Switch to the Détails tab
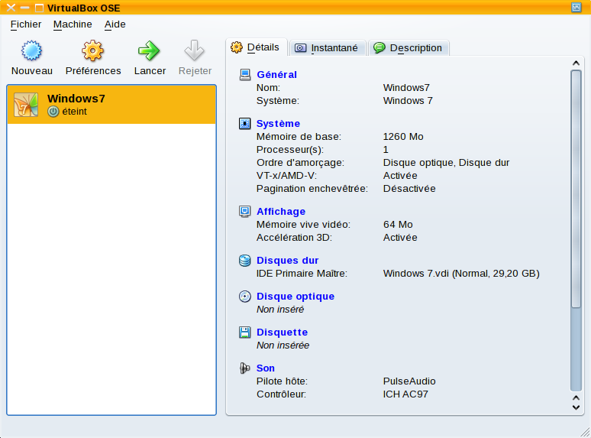This screenshot has height=438, width=591. (257, 47)
